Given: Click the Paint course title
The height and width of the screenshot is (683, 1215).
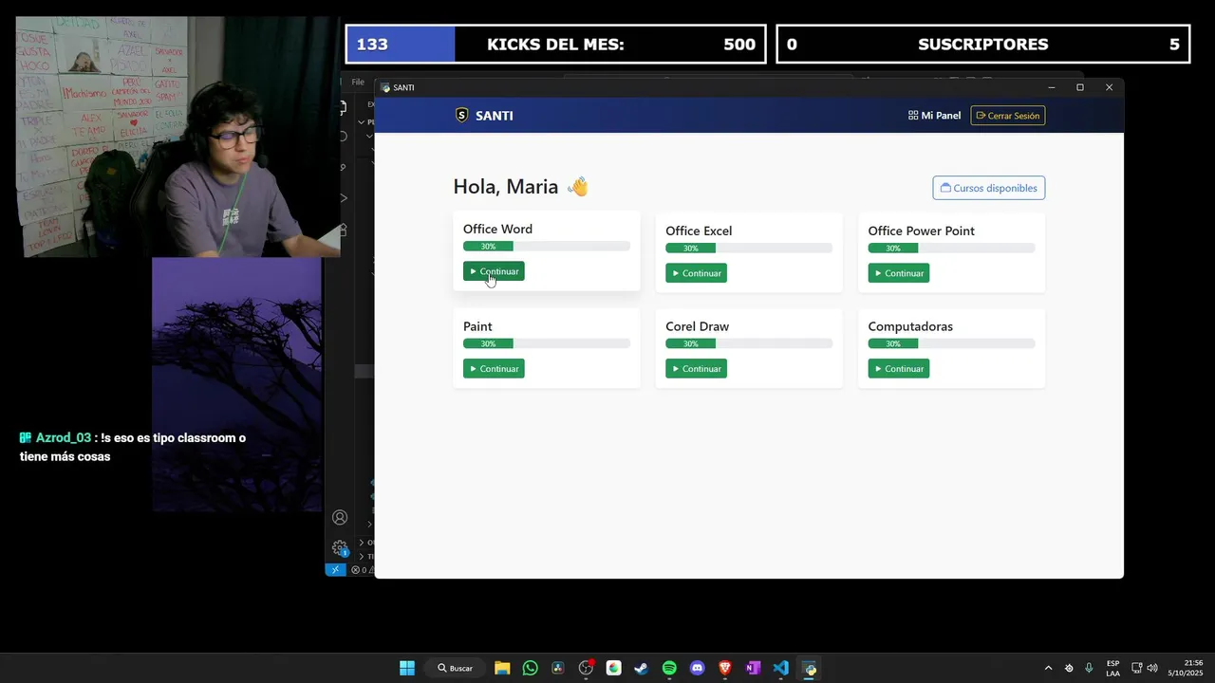Looking at the screenshot, I should point(477,326).
